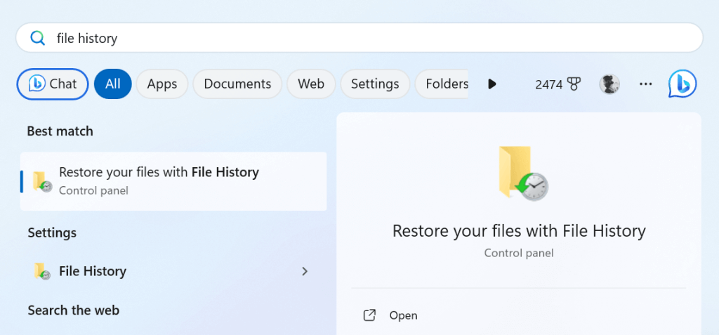This screenshot has height=335, width=719.
Task: Click the Microsoft Rewards medal icon
Action: click(x=574, y=84)
